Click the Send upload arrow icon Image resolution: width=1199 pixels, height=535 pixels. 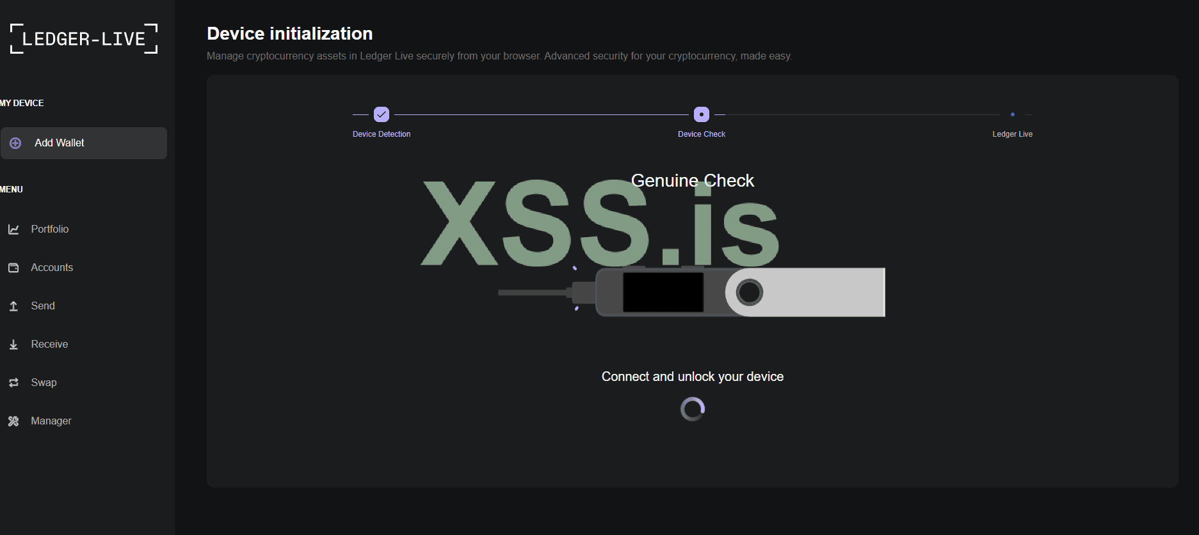(x=13, y=306)
